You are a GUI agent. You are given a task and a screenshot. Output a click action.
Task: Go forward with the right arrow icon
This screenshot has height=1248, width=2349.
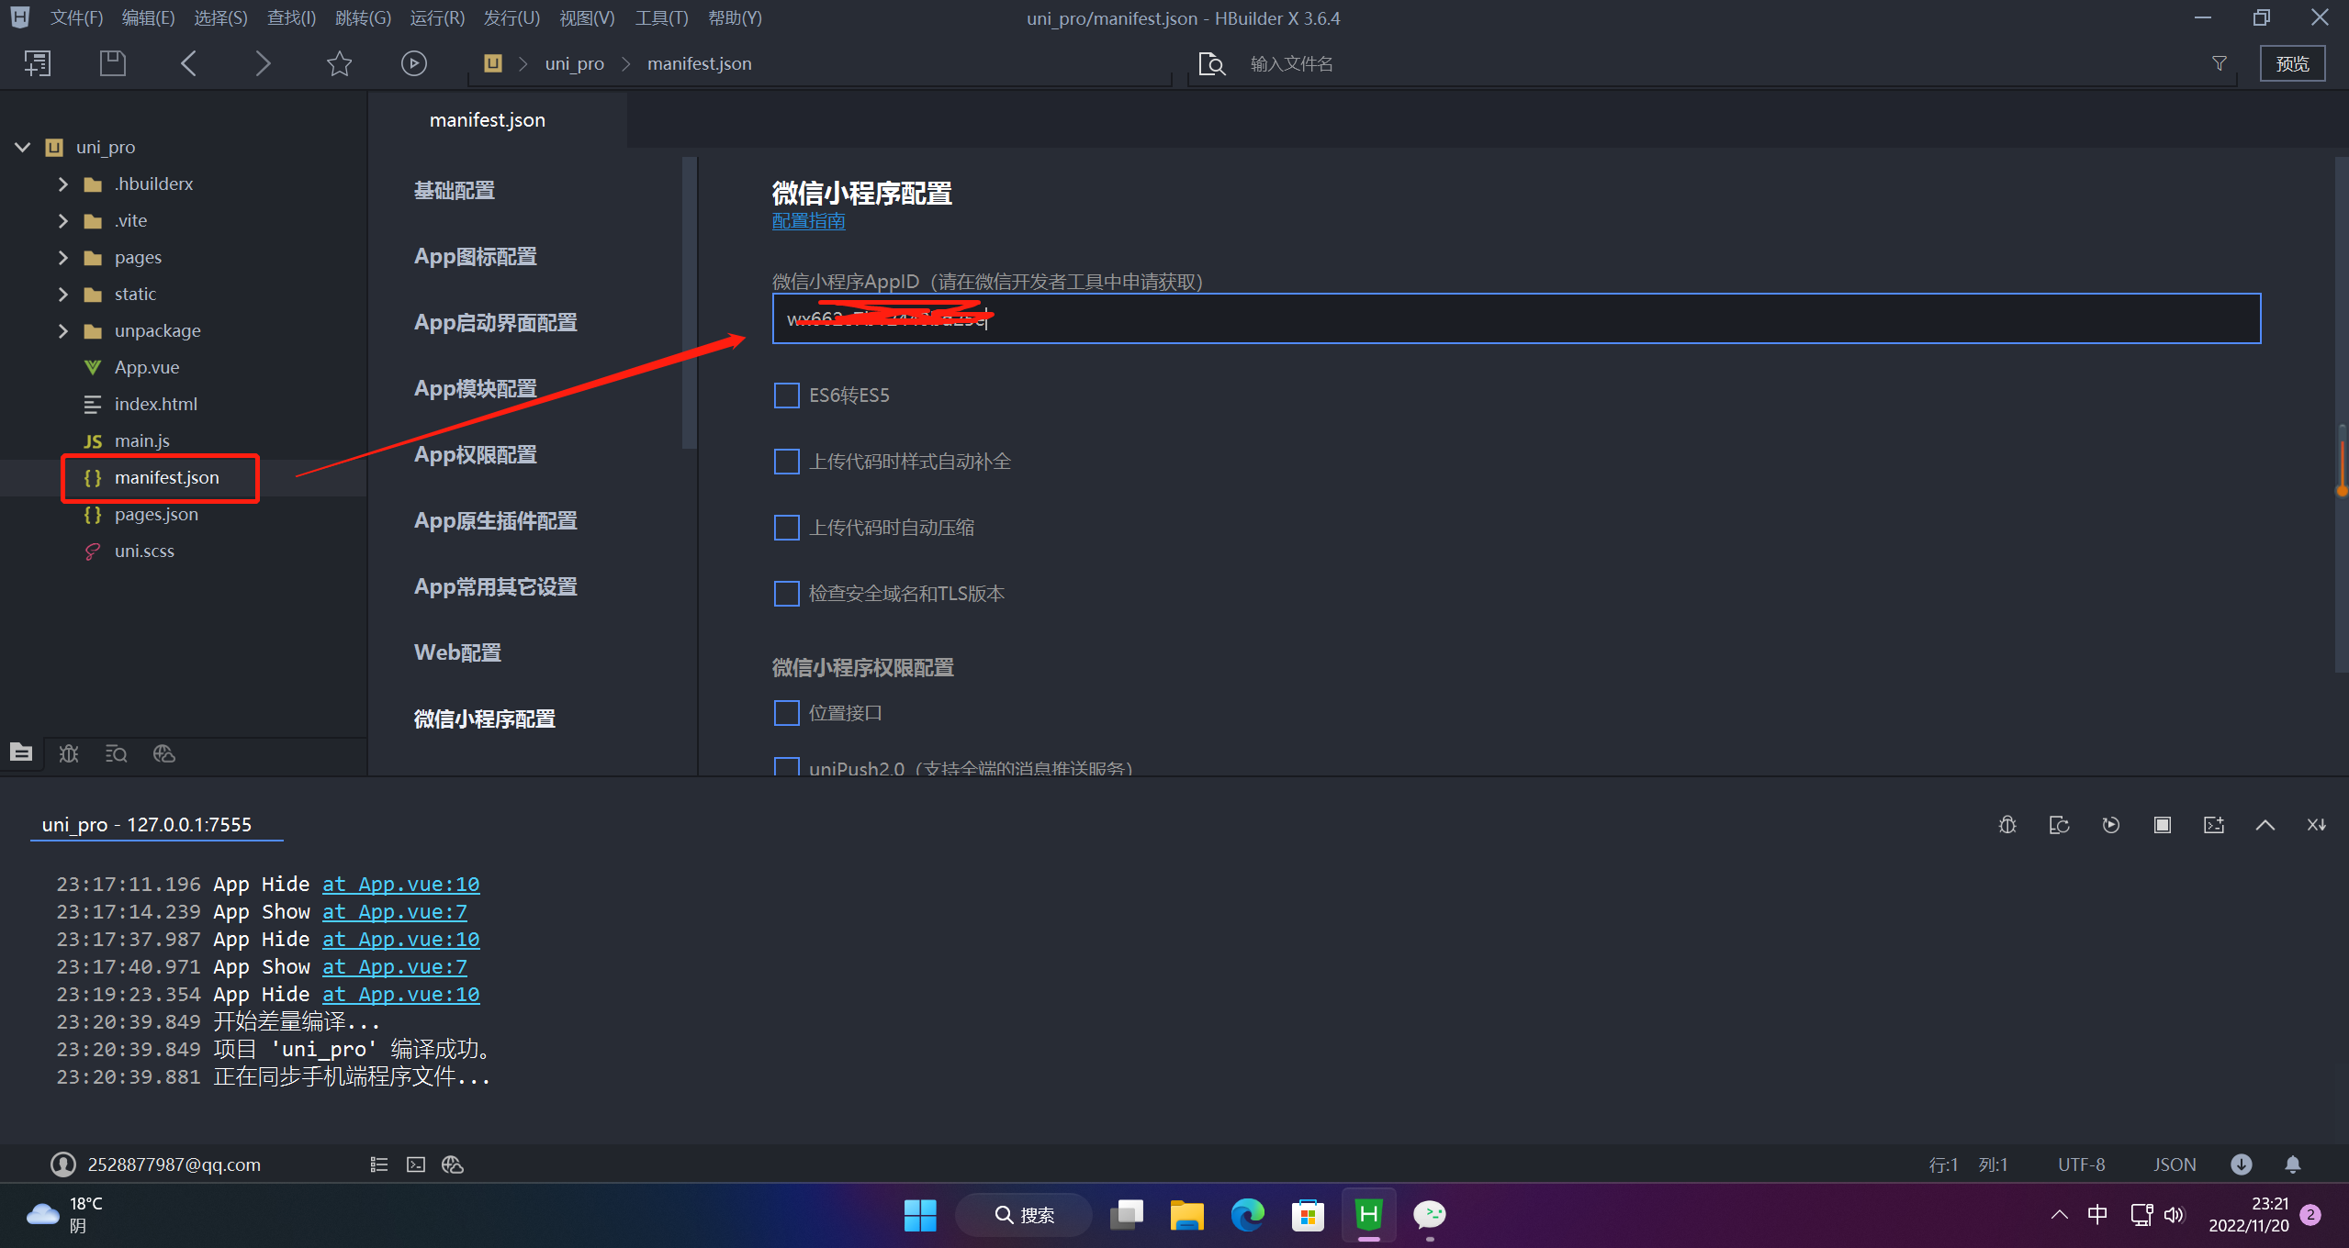[263, 63]
